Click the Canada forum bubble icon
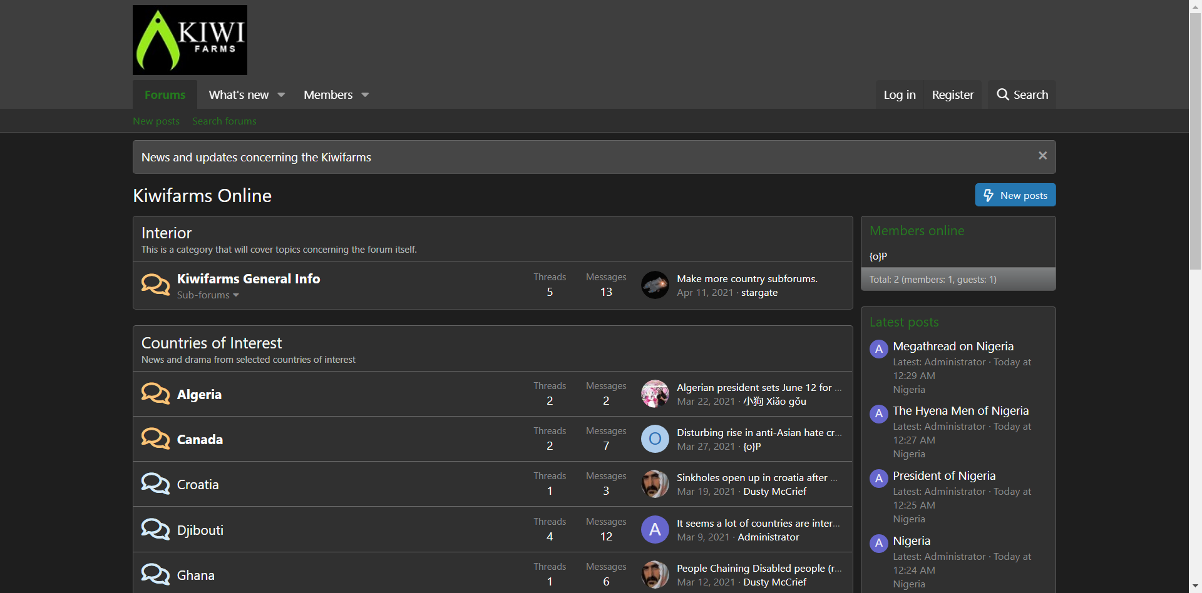Screen dimensions: 1202x593 tap(155, 439)
